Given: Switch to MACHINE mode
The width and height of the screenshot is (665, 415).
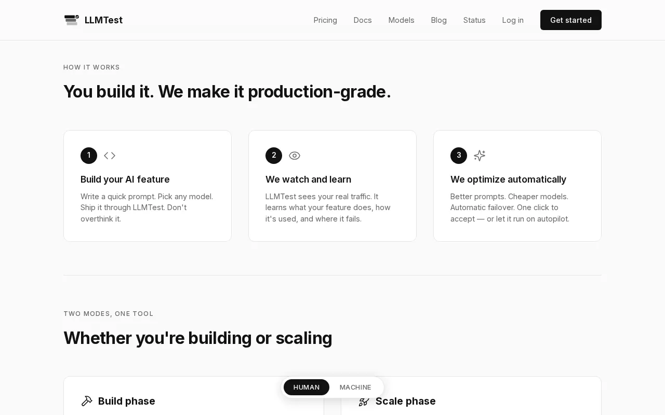Looking at the screenshot, I should point(355,388).
